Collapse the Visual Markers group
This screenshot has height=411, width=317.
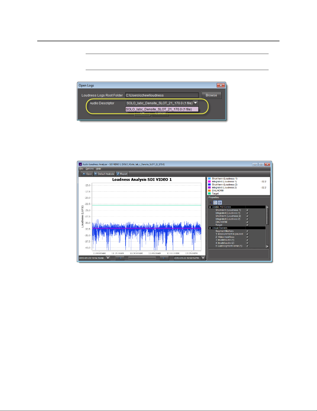pos(210,228)
